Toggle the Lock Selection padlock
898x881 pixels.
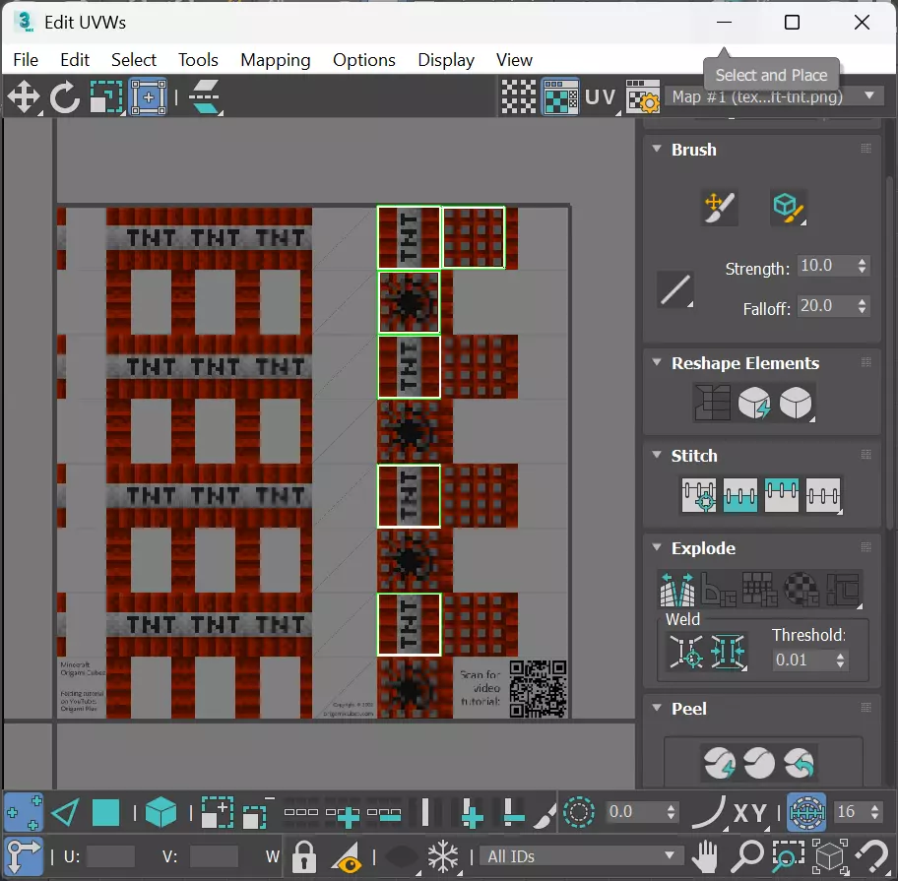(304, 857)
